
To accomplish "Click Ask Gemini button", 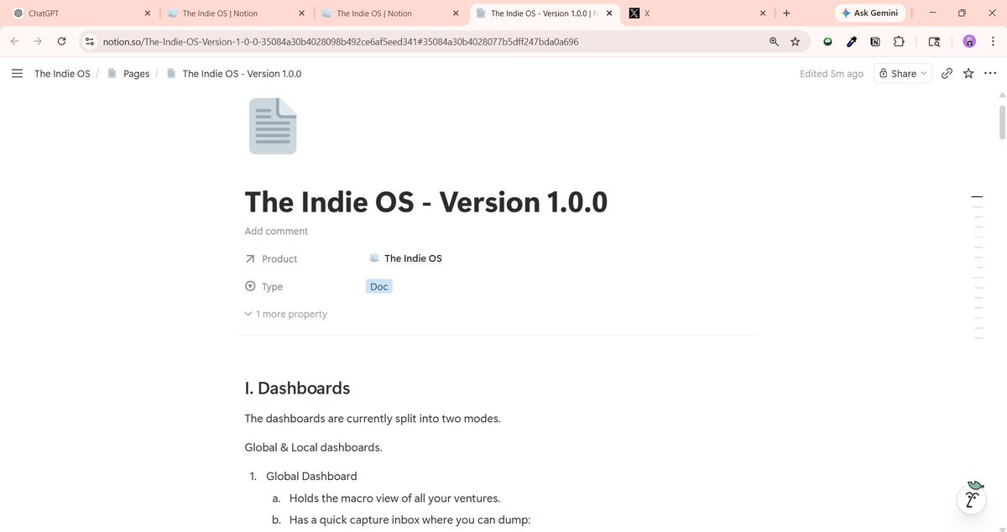I will 869,13.
